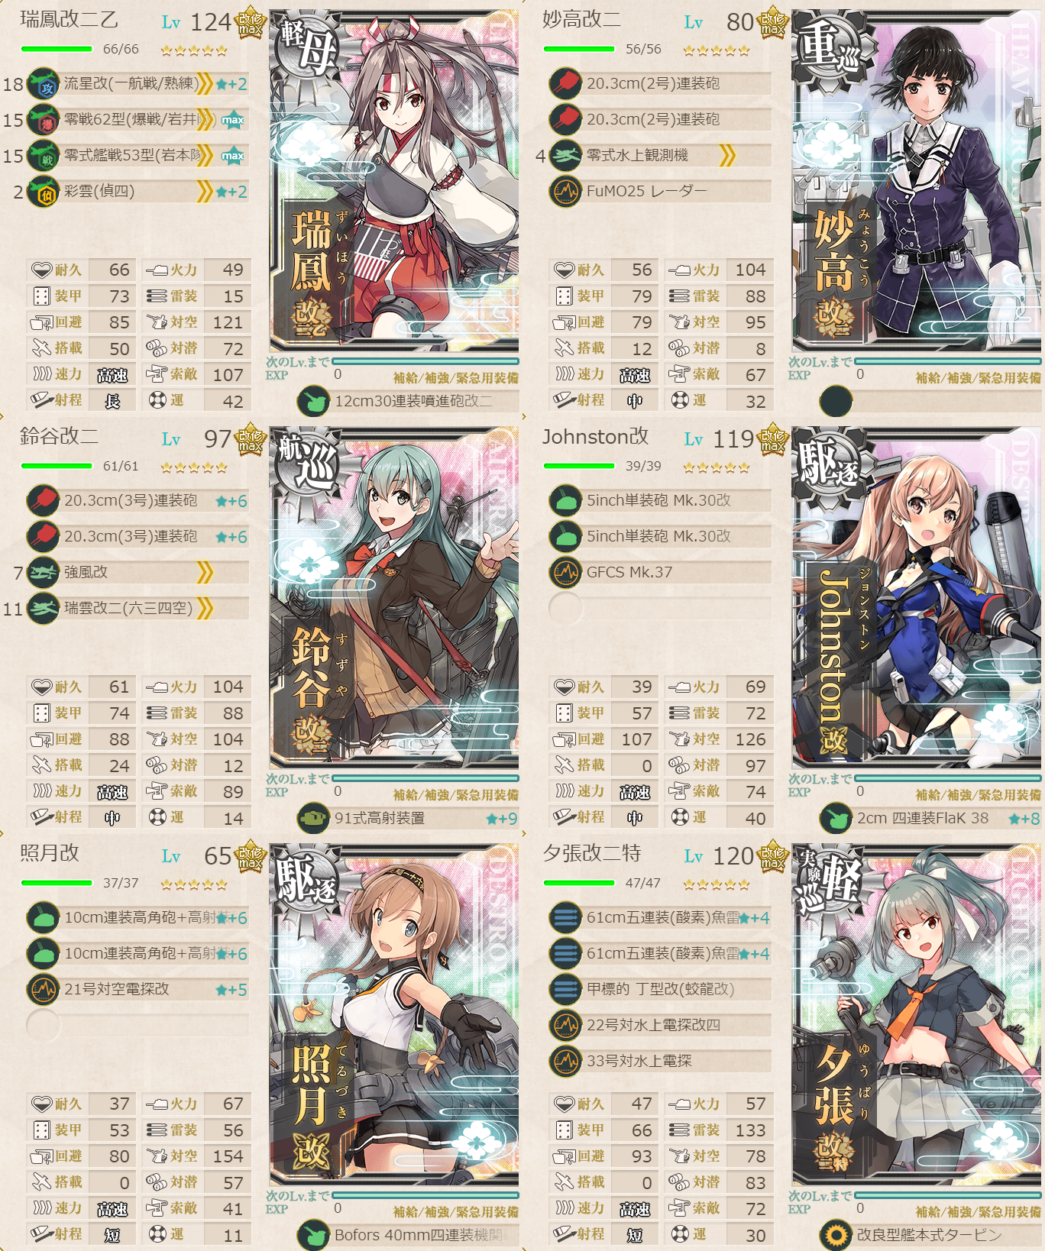The height and width of the screenshot is (1251, 1045).
Task: Click 補給/補強/緊急用装備 label under 鈴谷
Action: point(456,795)
